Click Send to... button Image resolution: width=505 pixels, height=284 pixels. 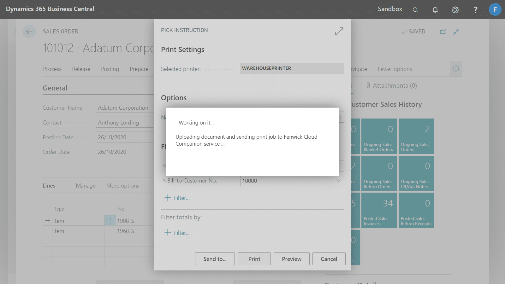pos(215,259)
